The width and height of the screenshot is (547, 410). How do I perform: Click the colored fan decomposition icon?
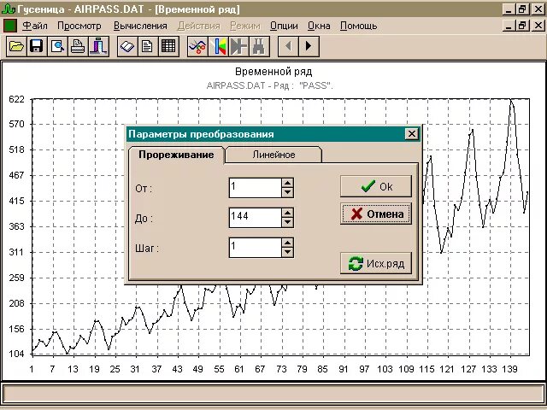click(x=218, y=46)
